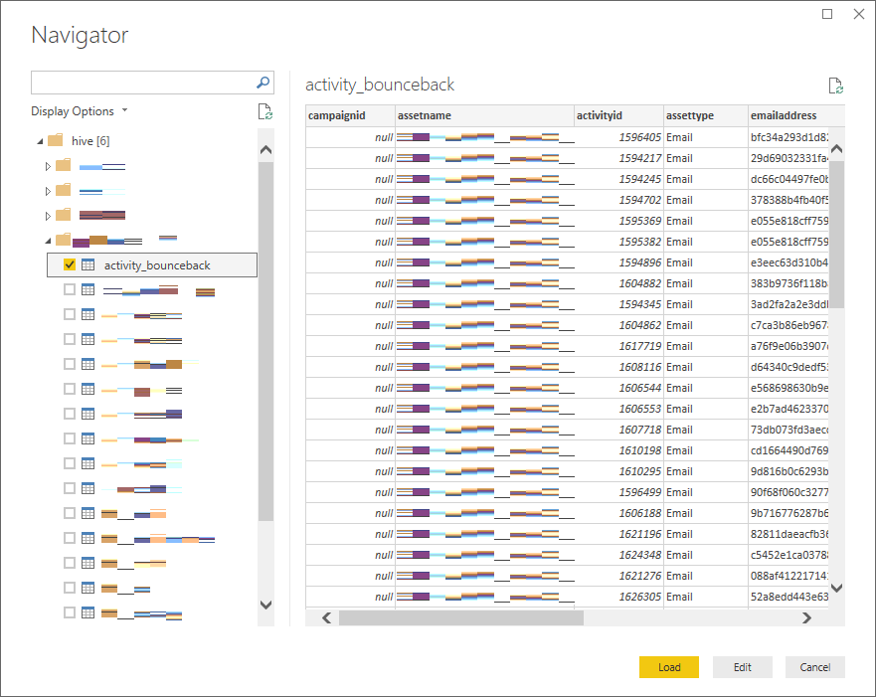Screen dimensions: 876x697
Task: Check the fourth table checkbox below activity_bounceback
Action: click(x=70, y=364)
